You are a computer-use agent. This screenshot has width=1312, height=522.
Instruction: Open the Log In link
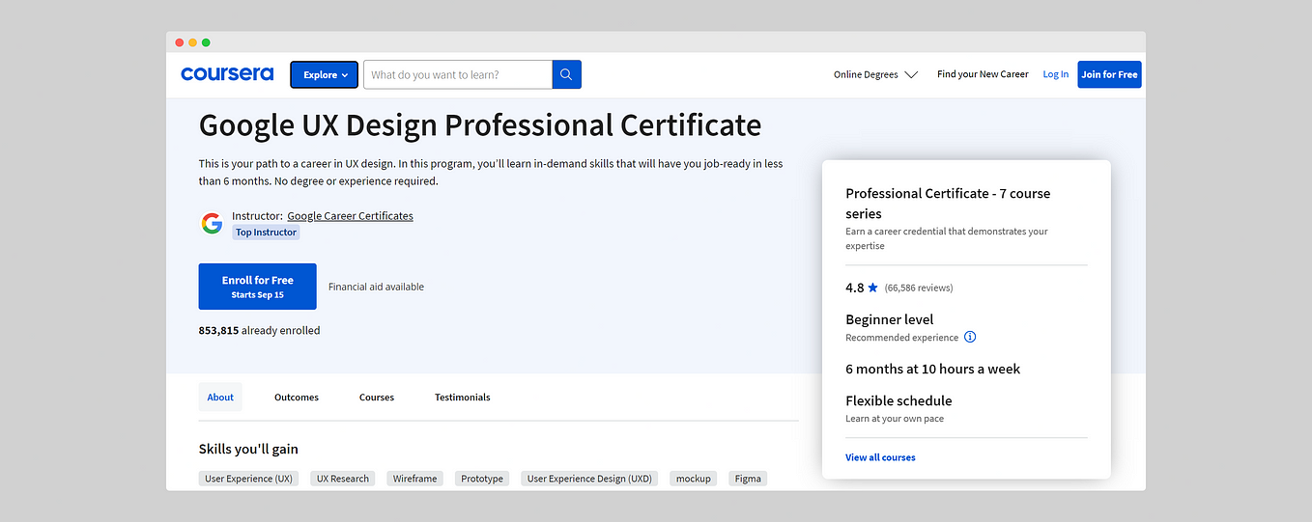click(x=1056, y=74)
